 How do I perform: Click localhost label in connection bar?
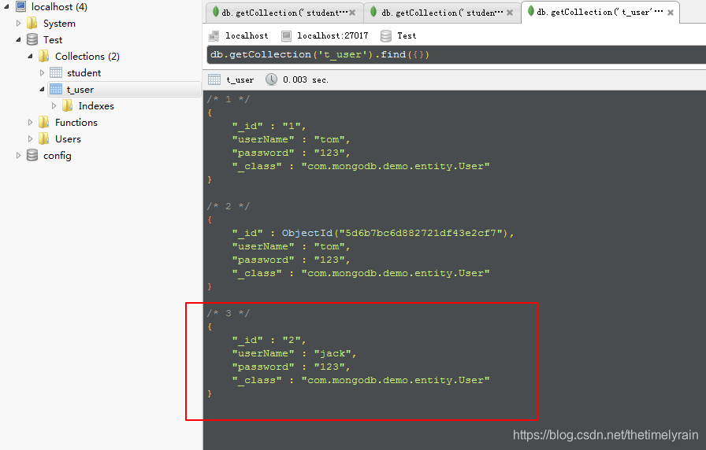247,36
